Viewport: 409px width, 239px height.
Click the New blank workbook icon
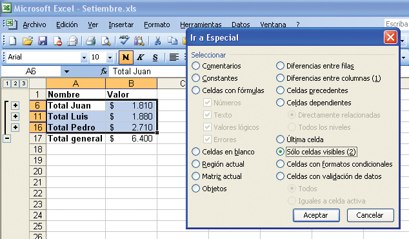(12, 41)
